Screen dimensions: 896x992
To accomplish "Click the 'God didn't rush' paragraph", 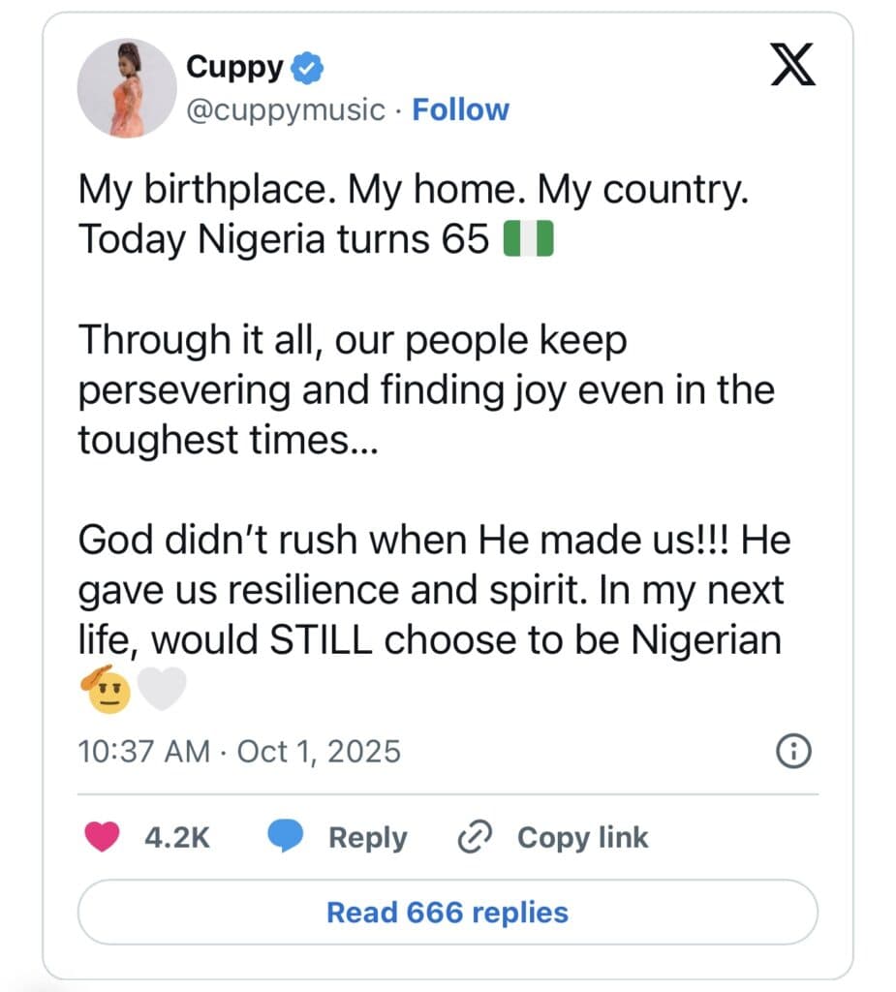I will [x=433, y=591].
